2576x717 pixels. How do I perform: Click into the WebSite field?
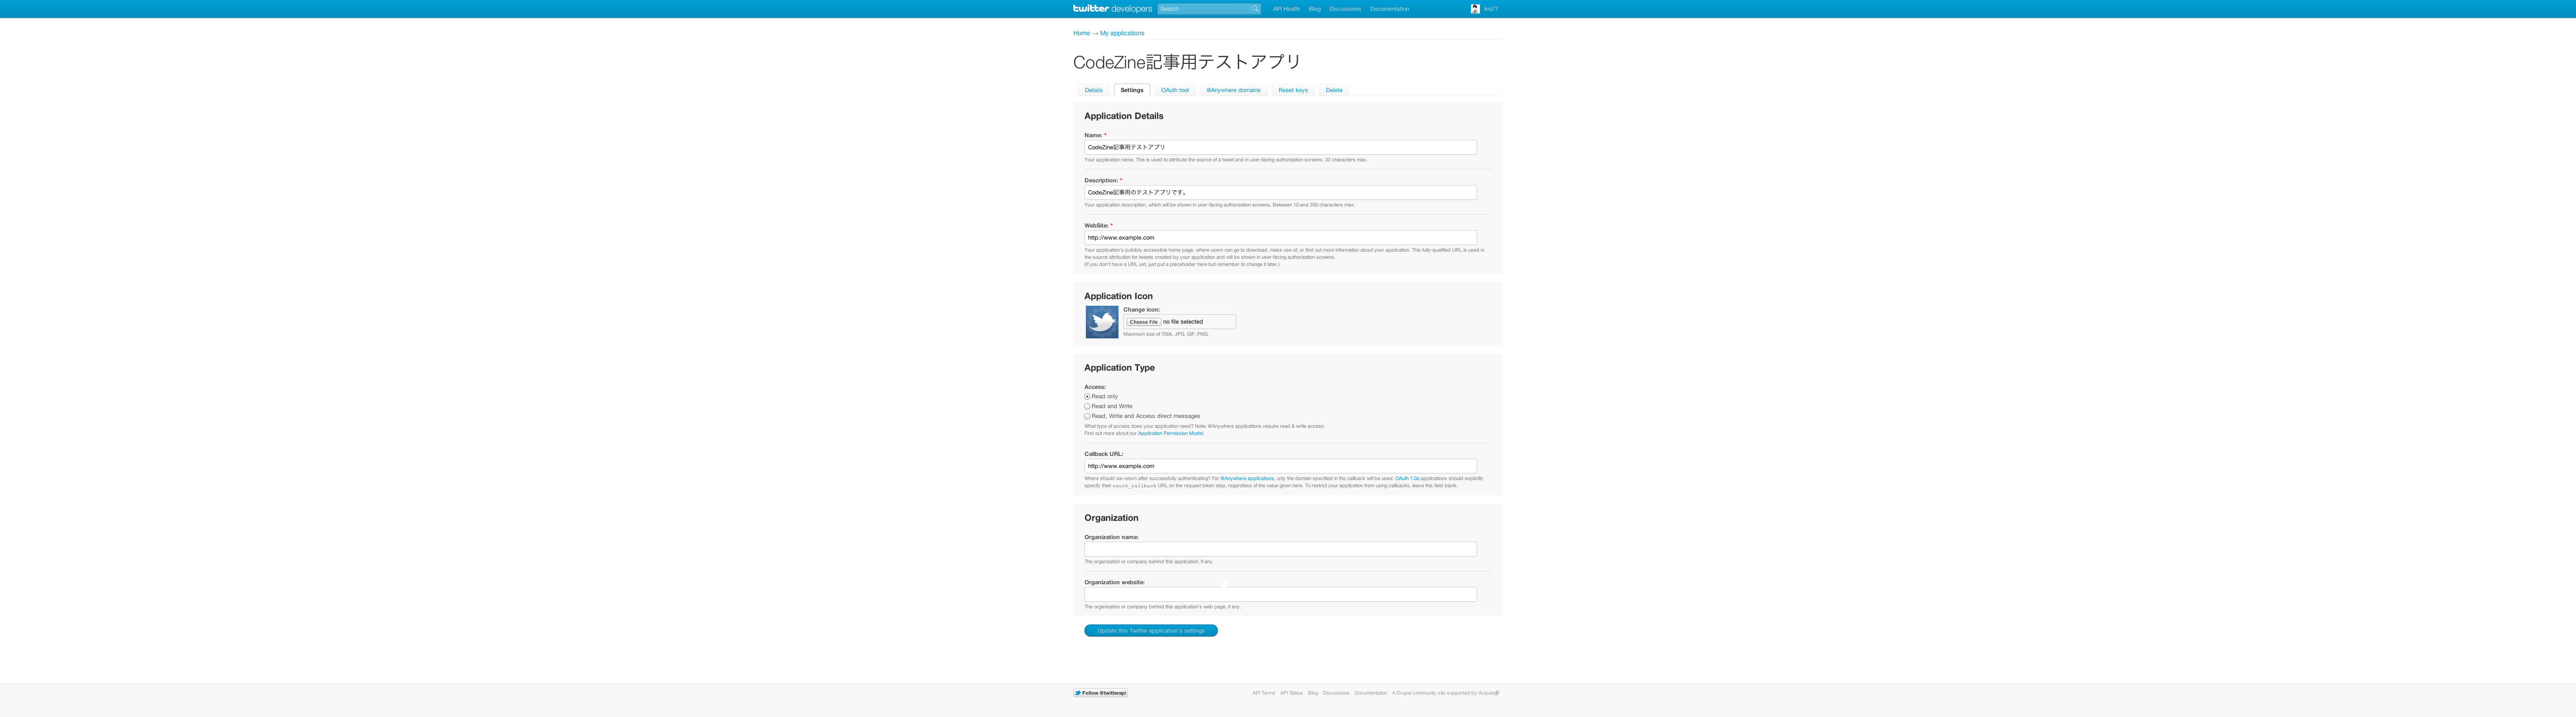pos(1280,238)
